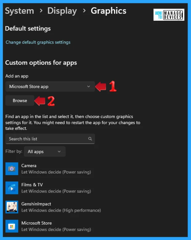Click into the Search this list field
Viewport: 191px width, 240px height.
tap(50, 139)
